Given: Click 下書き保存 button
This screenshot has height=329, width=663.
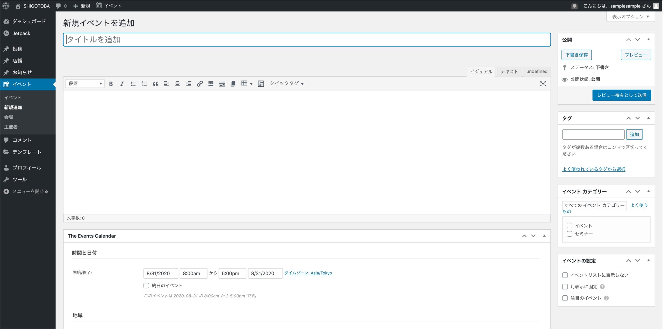Looking at the screenshot, I should point(576,55).
